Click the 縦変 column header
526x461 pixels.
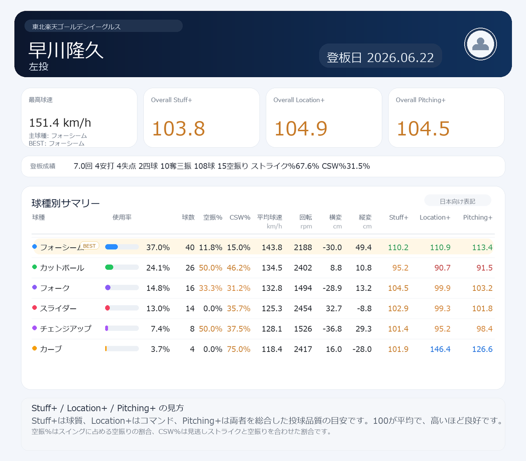(x=365, y=217)
